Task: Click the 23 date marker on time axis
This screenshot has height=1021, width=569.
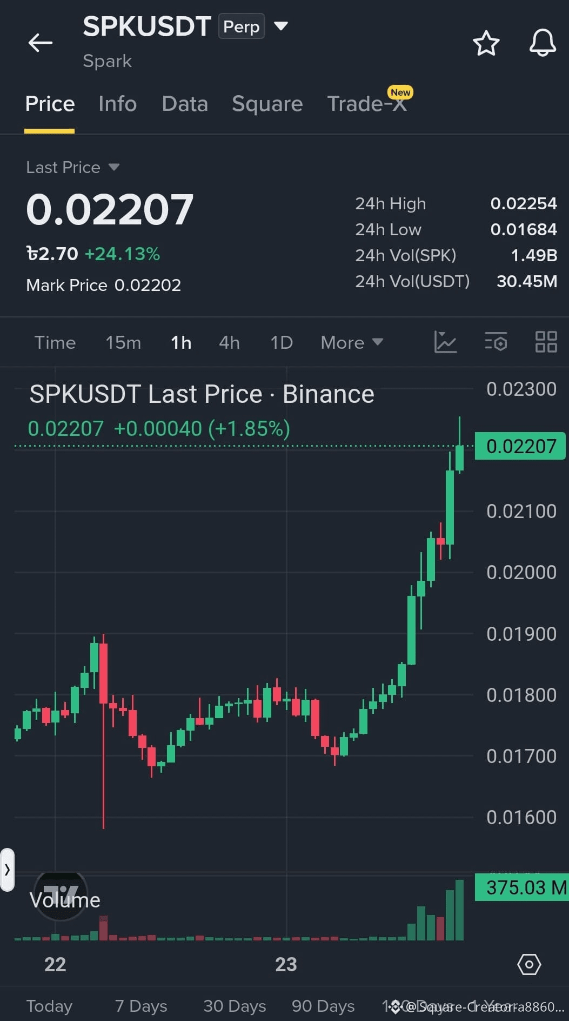Action: [x=286, y=964]
